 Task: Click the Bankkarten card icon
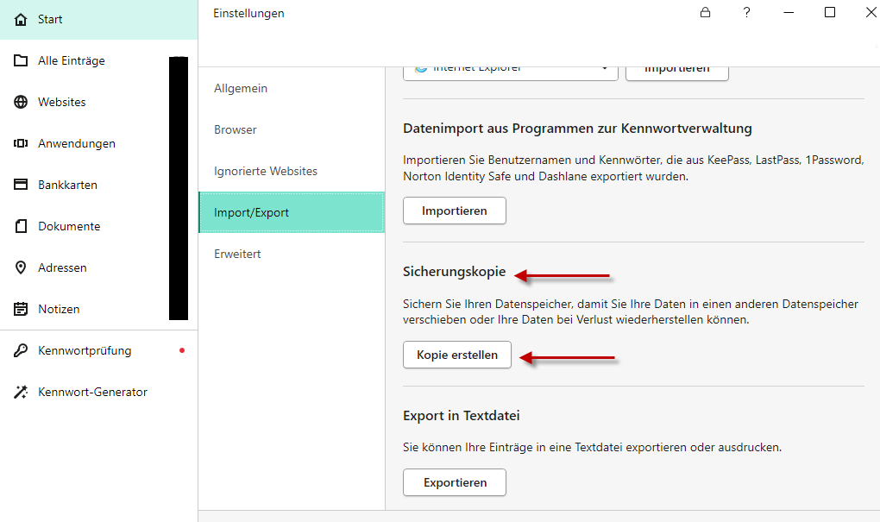(22, 185)
